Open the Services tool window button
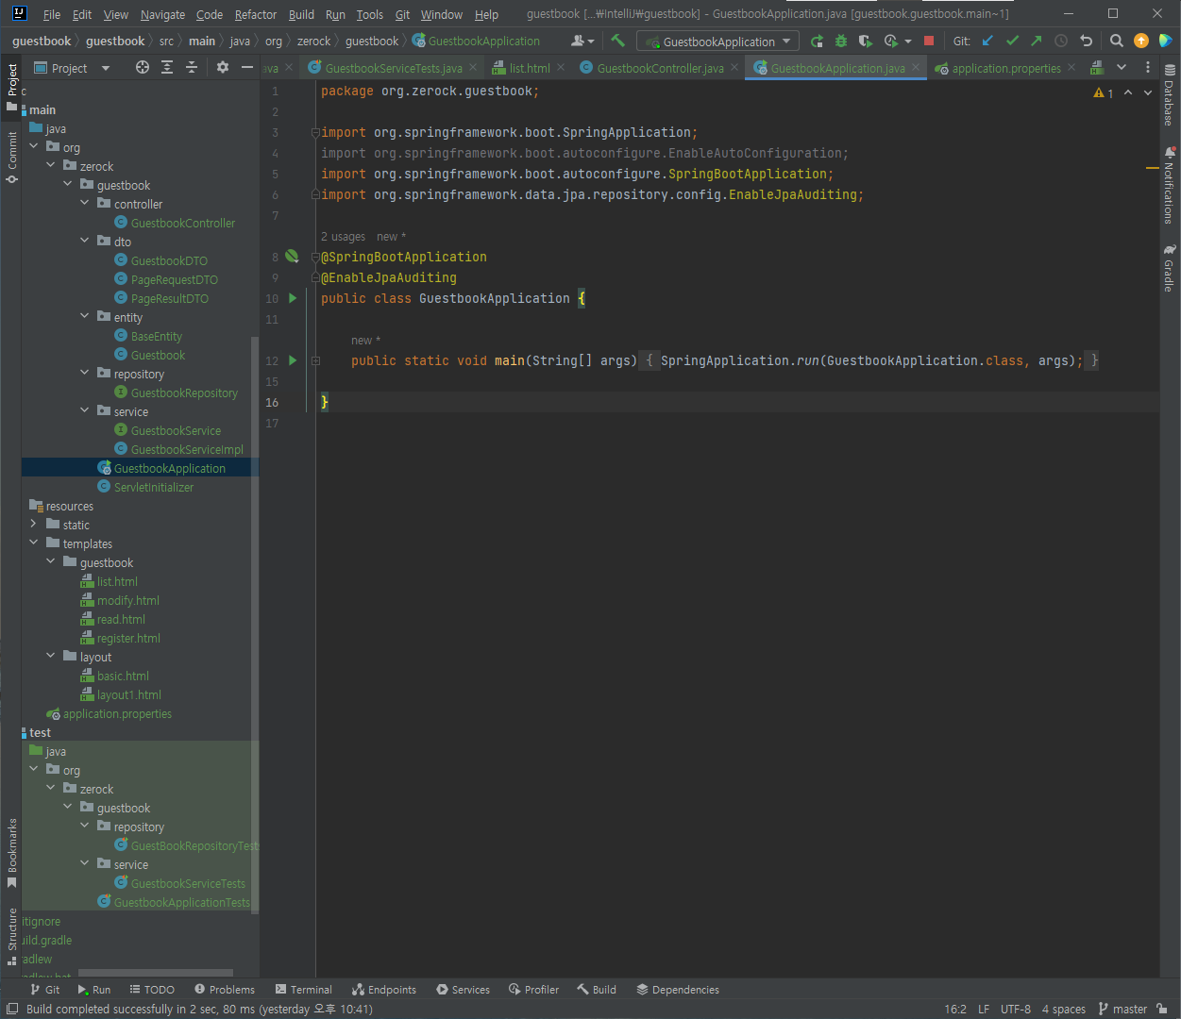 tap(463, 990)
